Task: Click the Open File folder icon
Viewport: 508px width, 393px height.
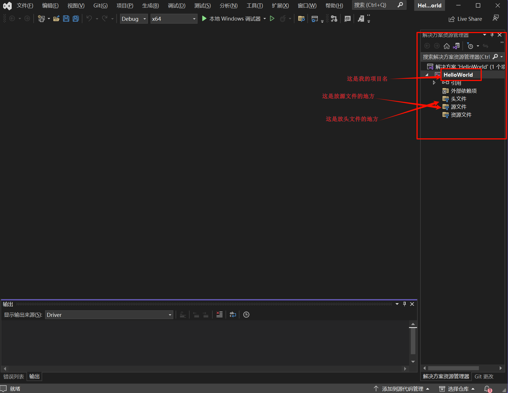Action: point(56,19)
